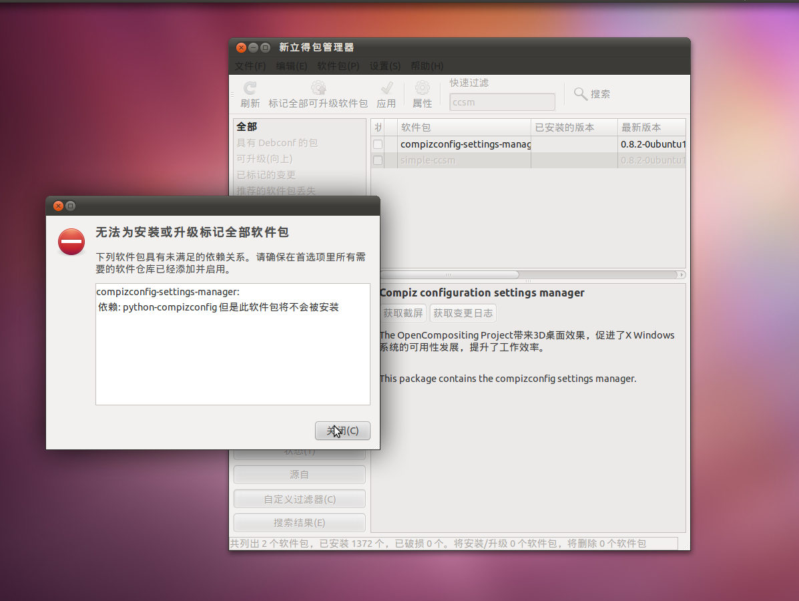The height and width of the screenshot is (601, 799).
Task: Sort by the 最新版本 column header
Action: coord(651,128)
